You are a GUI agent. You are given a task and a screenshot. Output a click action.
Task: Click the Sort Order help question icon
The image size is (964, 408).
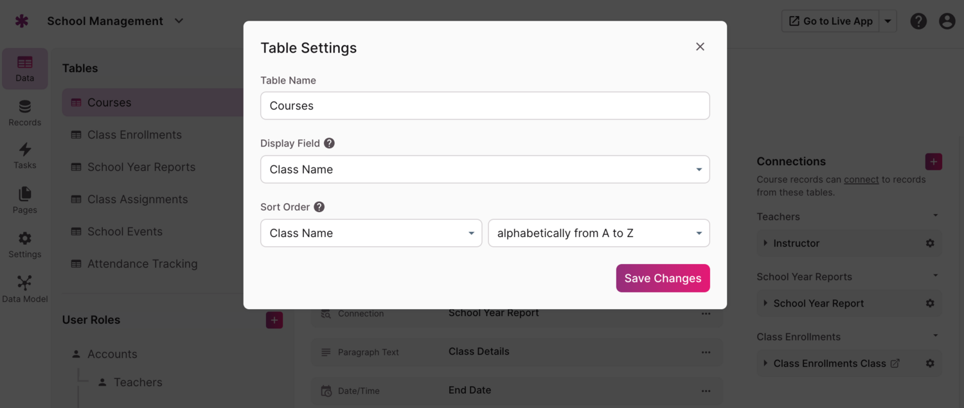click(x=319, y=207)
